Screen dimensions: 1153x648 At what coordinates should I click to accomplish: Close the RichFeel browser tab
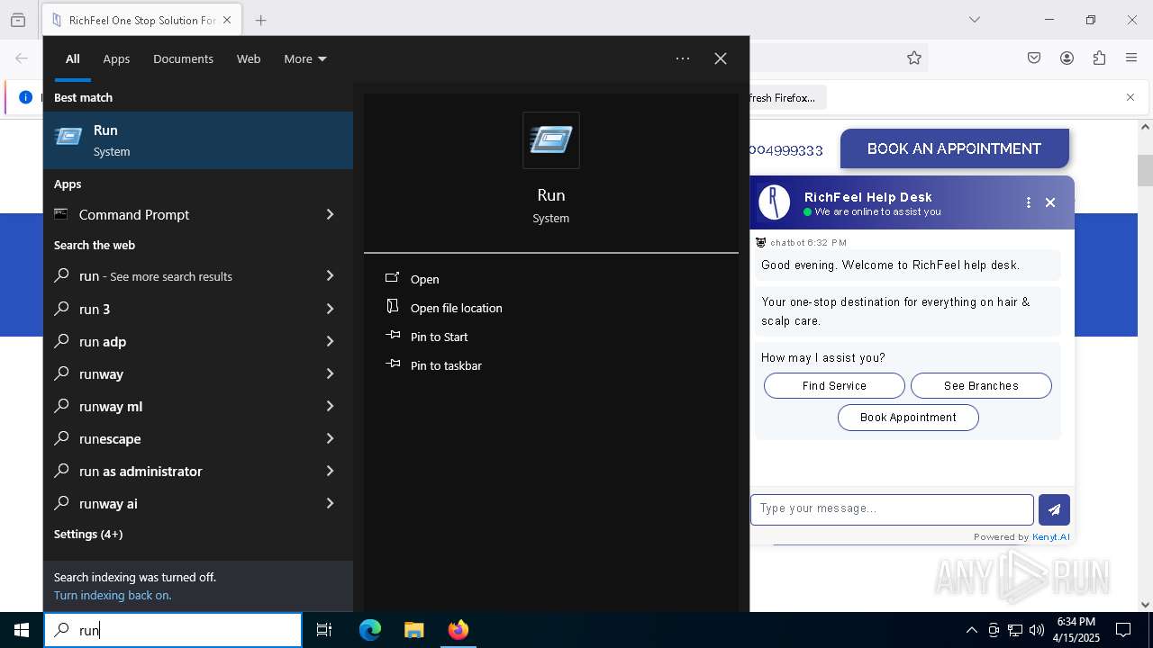pos(227,20)
